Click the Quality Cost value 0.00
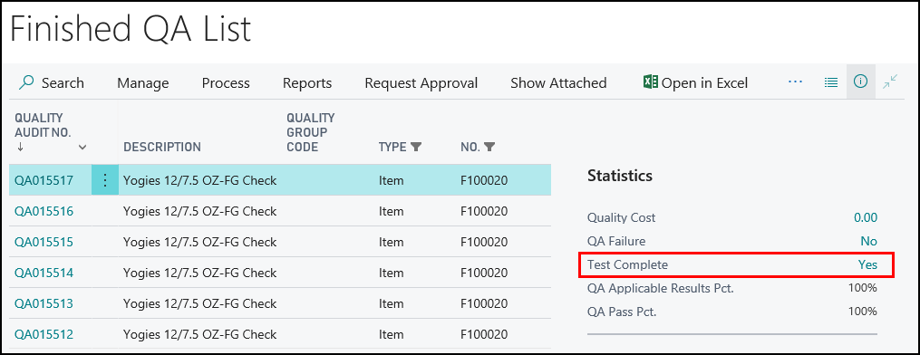This screenshot has height=355, width=920. click(866, 218)
